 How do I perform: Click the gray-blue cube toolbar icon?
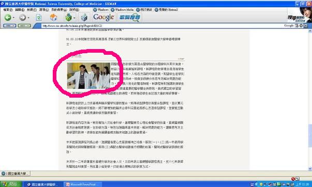pyautogui.click(x=84, y=18)
